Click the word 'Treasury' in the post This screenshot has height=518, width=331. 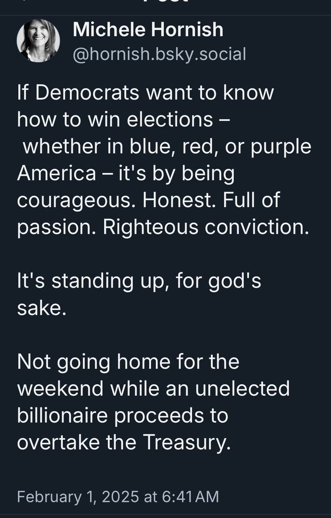click(184, 443)
